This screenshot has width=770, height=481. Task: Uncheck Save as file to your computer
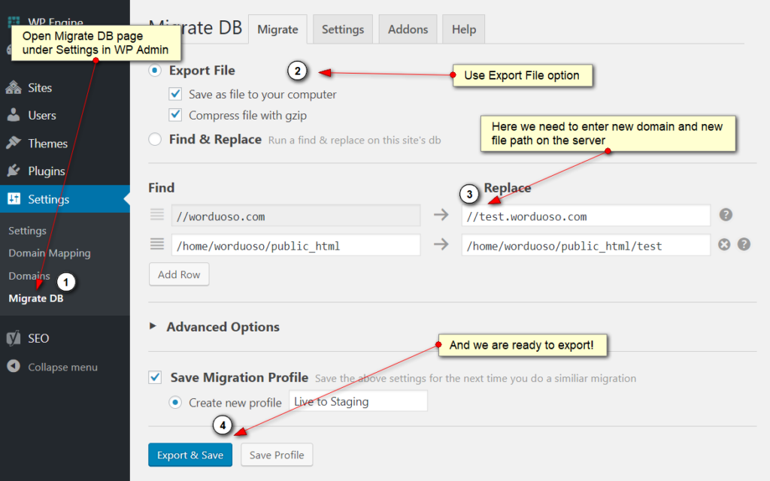[175, 94]
